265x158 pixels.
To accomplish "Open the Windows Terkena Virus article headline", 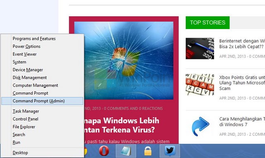I will click(122, 125).
